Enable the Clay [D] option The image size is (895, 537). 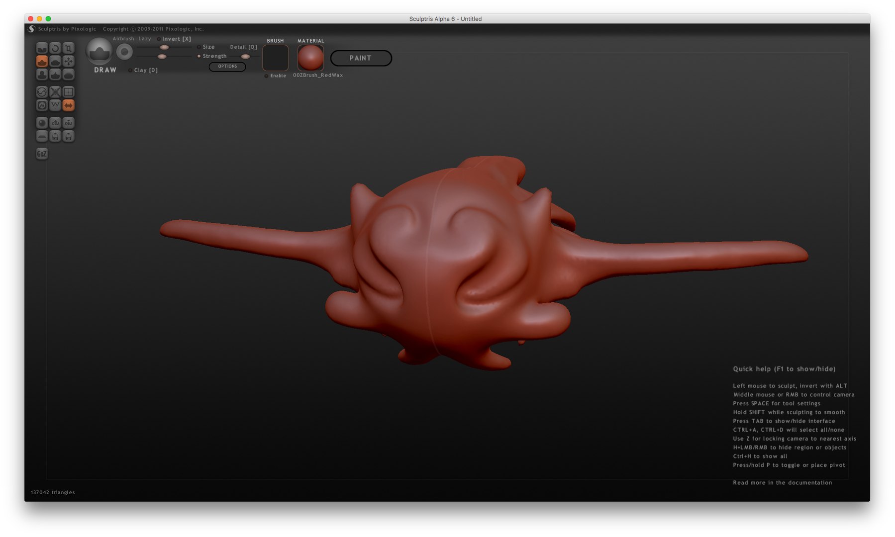pos(143,70)
